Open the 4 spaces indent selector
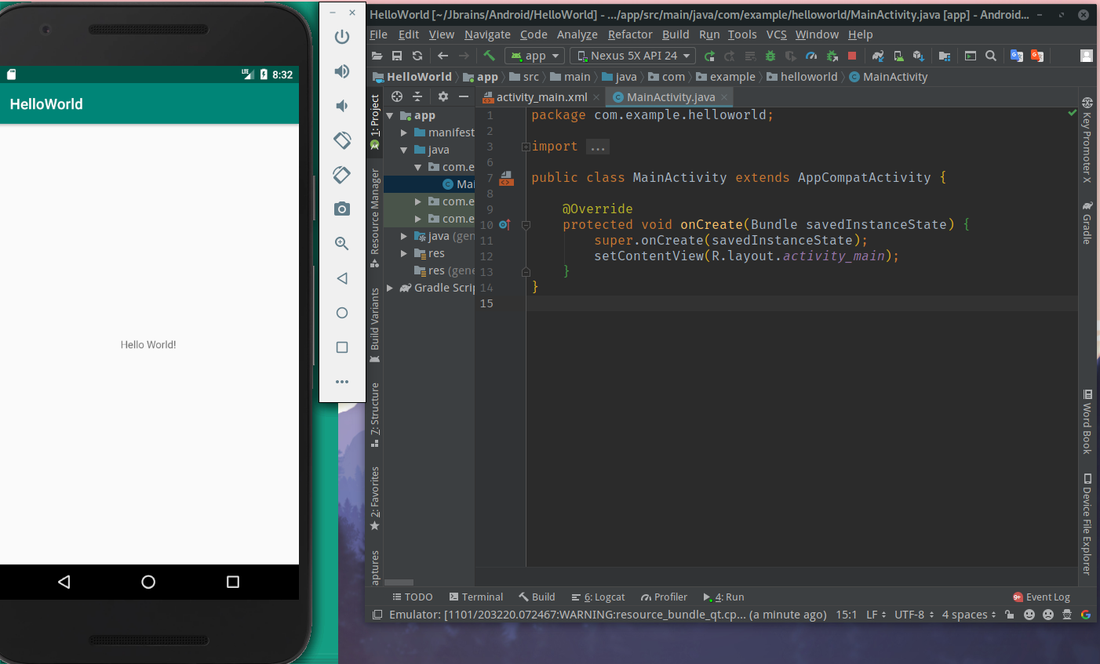Screen dimensions: 1100x664 pos(969,615)
